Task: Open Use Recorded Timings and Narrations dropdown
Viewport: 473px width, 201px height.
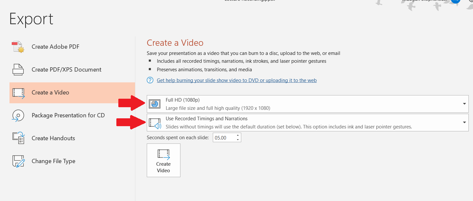Action: [x=308, y=123]
